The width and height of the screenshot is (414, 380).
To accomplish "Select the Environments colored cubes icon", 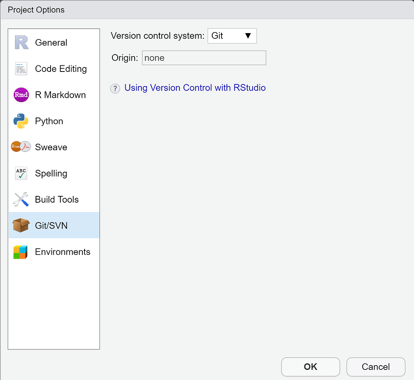I will (x=21, y=251).
